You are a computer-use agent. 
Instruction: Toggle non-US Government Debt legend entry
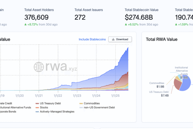tap(80, 107)
